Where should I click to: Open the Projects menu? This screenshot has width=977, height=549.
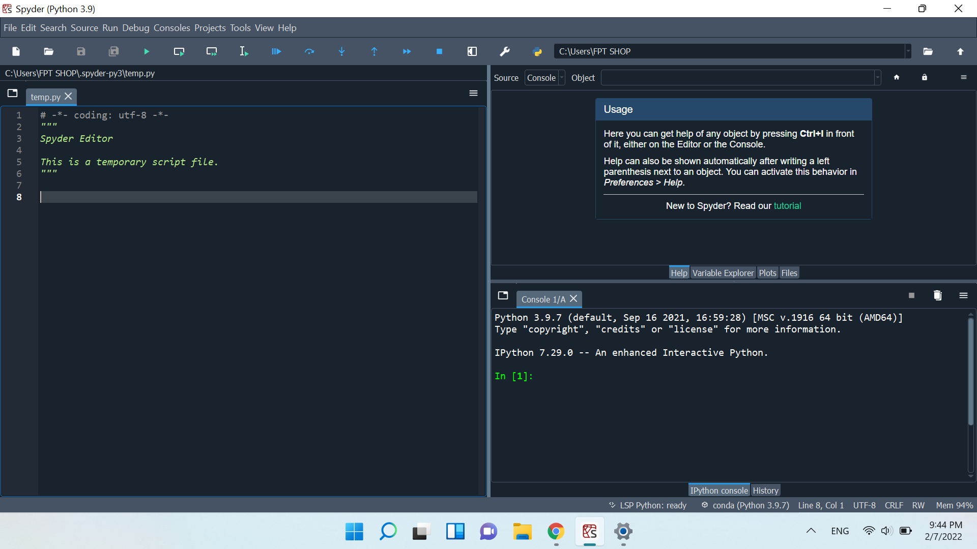click(x=210, y=28)
